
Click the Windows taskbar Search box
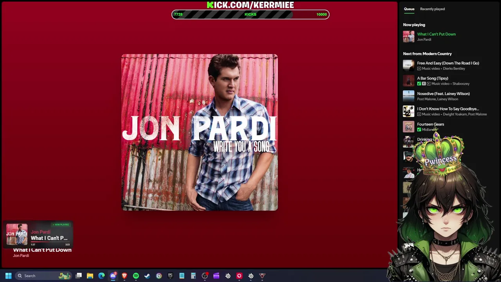click(44, 276)
